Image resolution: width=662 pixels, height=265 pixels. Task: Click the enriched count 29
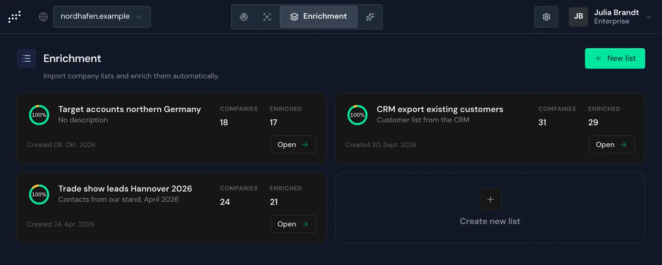[593, 123]
